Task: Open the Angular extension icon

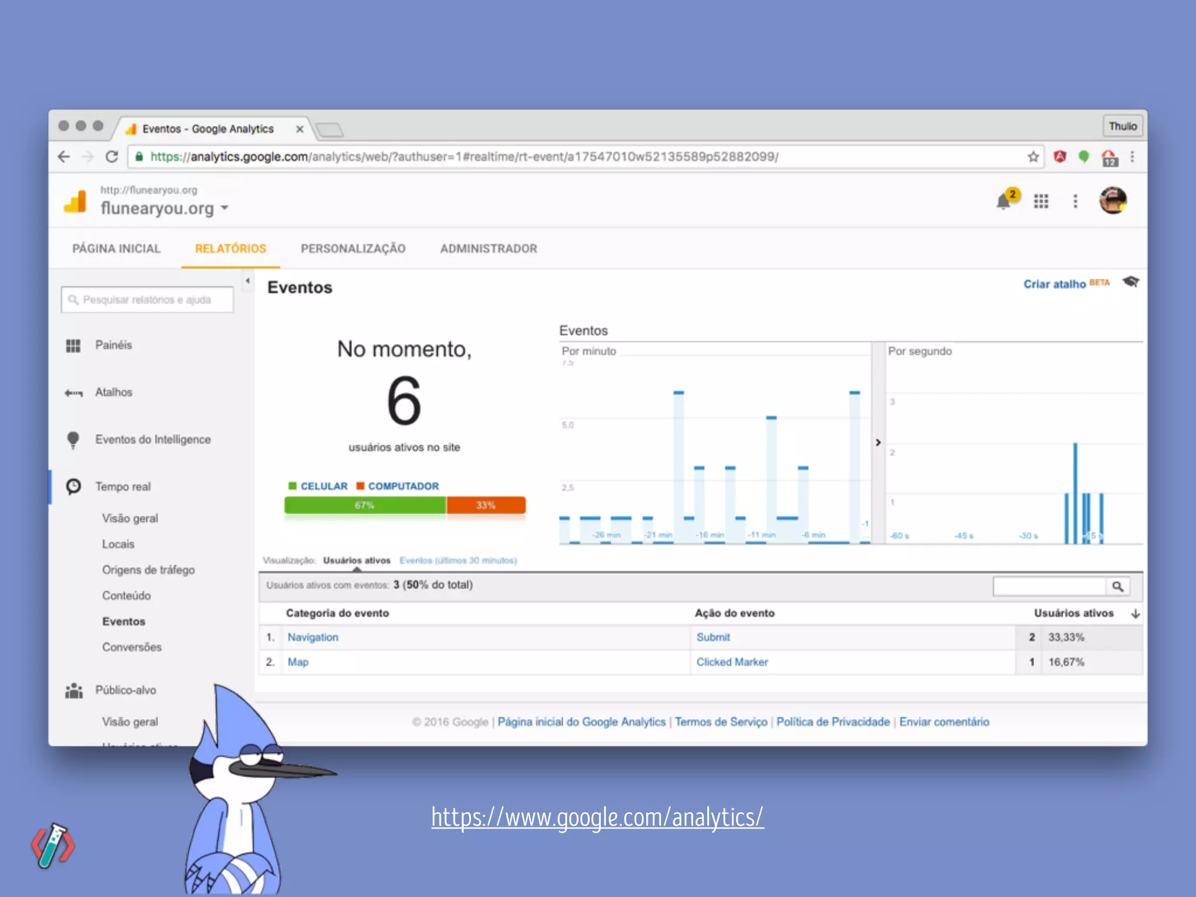Action: (1060, 157)
